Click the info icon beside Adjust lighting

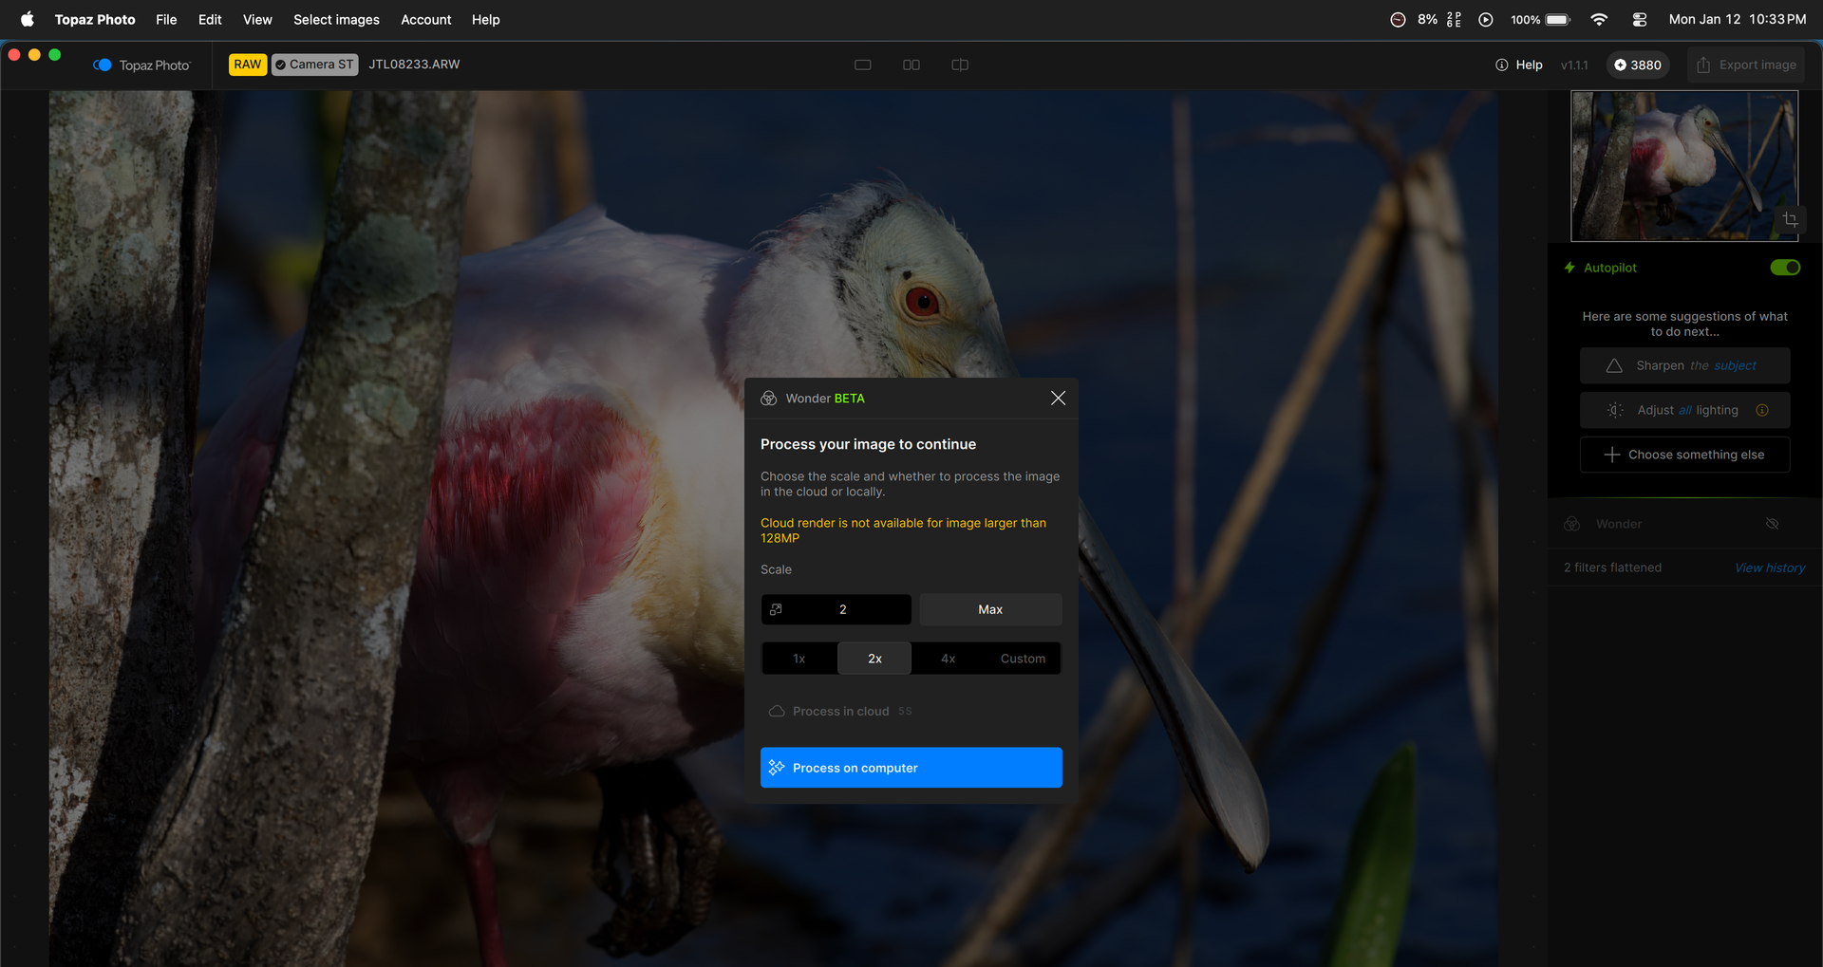(x=1762, y=410)
